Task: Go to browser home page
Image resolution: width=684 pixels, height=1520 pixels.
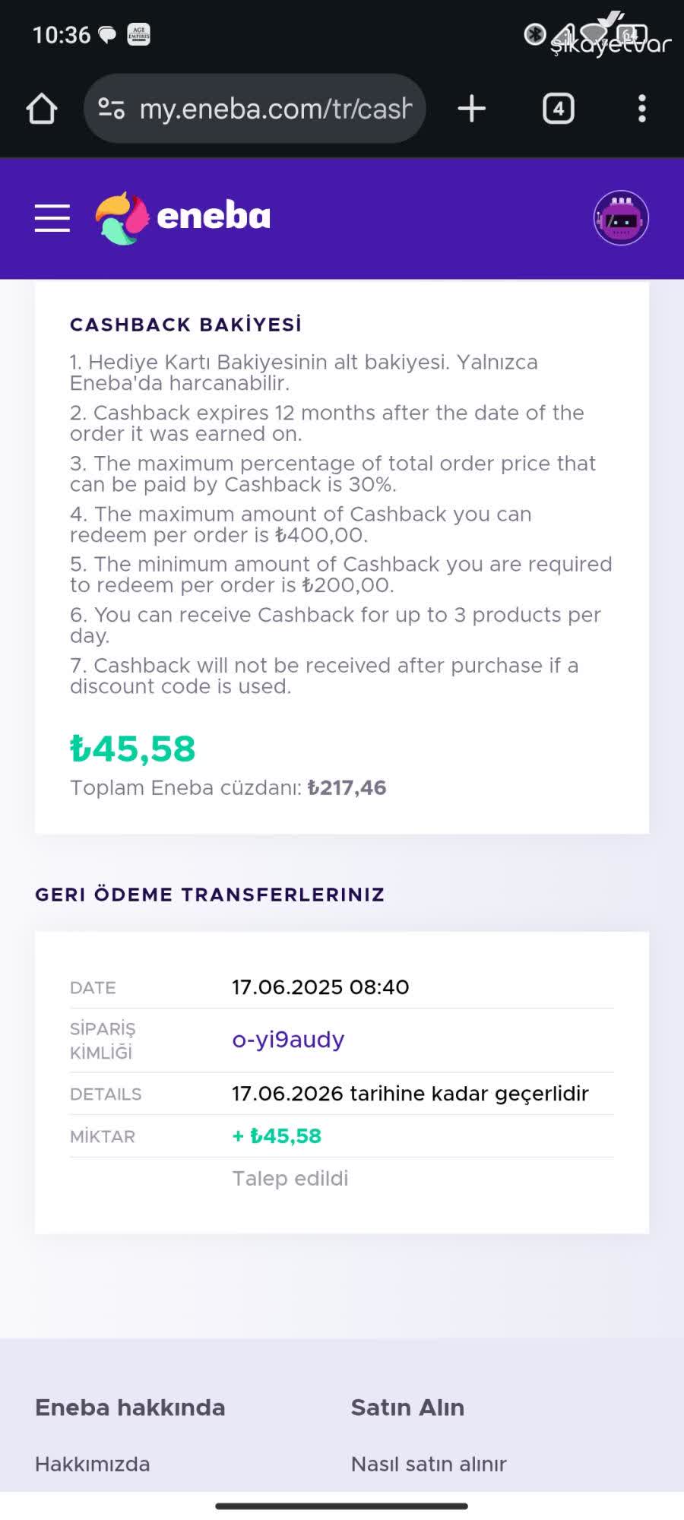Action: click(42, 109)
